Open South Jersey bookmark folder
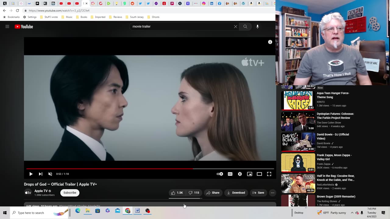Viewport: 390px width, 219px height. (135, 17)
